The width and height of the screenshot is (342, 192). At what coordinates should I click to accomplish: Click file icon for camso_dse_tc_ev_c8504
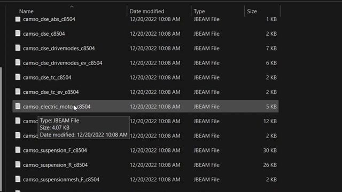tap(18, 92)
